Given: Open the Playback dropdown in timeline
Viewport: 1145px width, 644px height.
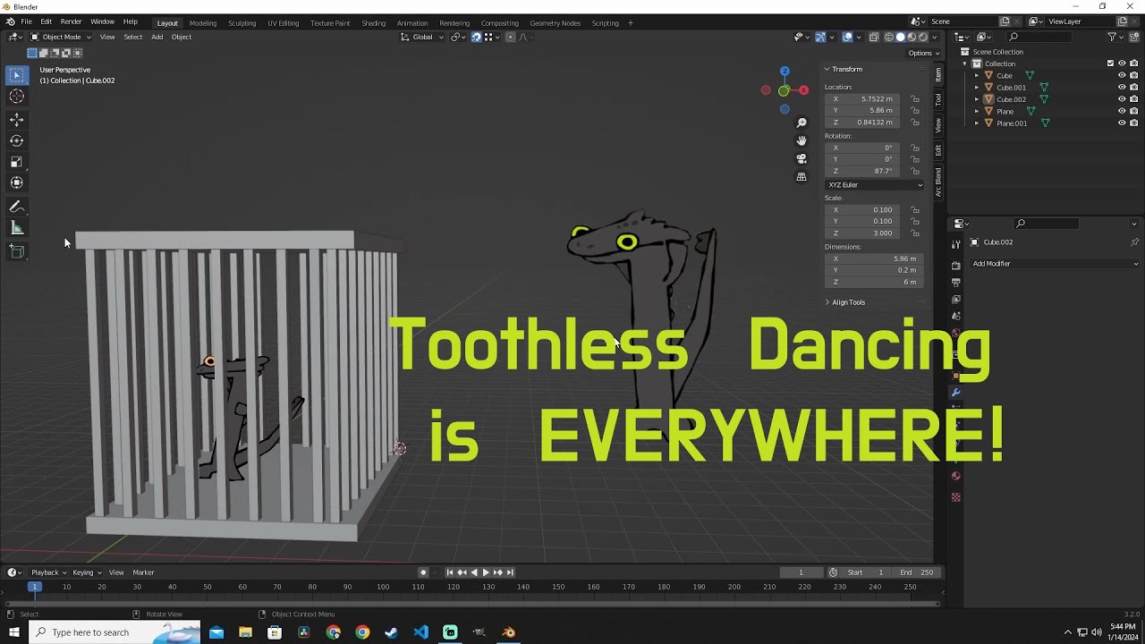Looking at the screenshot, I should 48,572.
